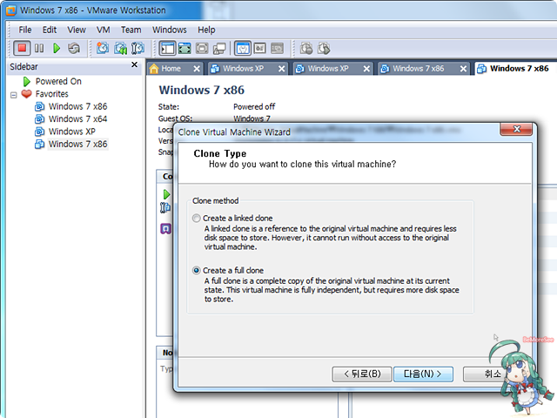Click the Capture Screen toolbar icon

306,48
